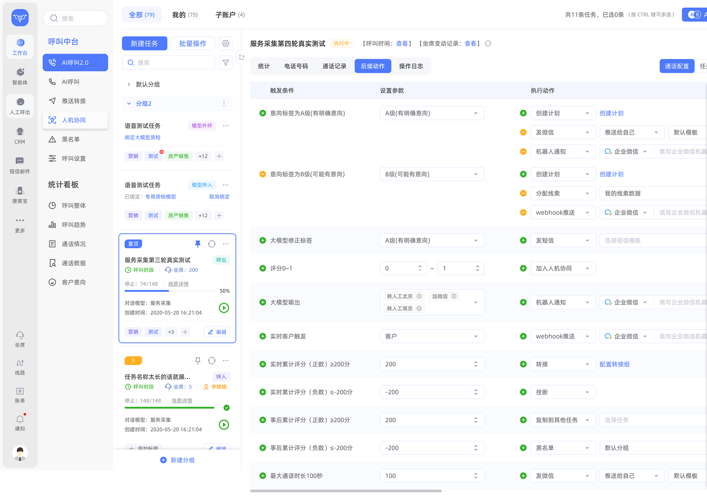Play the 服务采集 task audio preview
The image size is (707, 499).
pos(224,307)
